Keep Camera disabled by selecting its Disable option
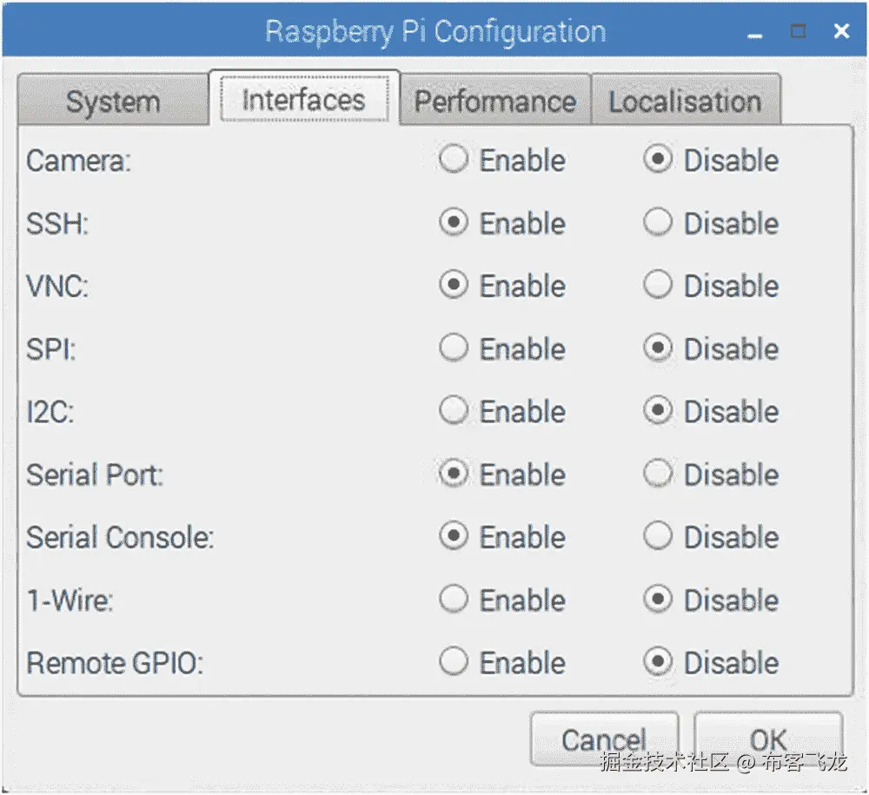The height and width of the screenshot is (795, 869). 658,160
